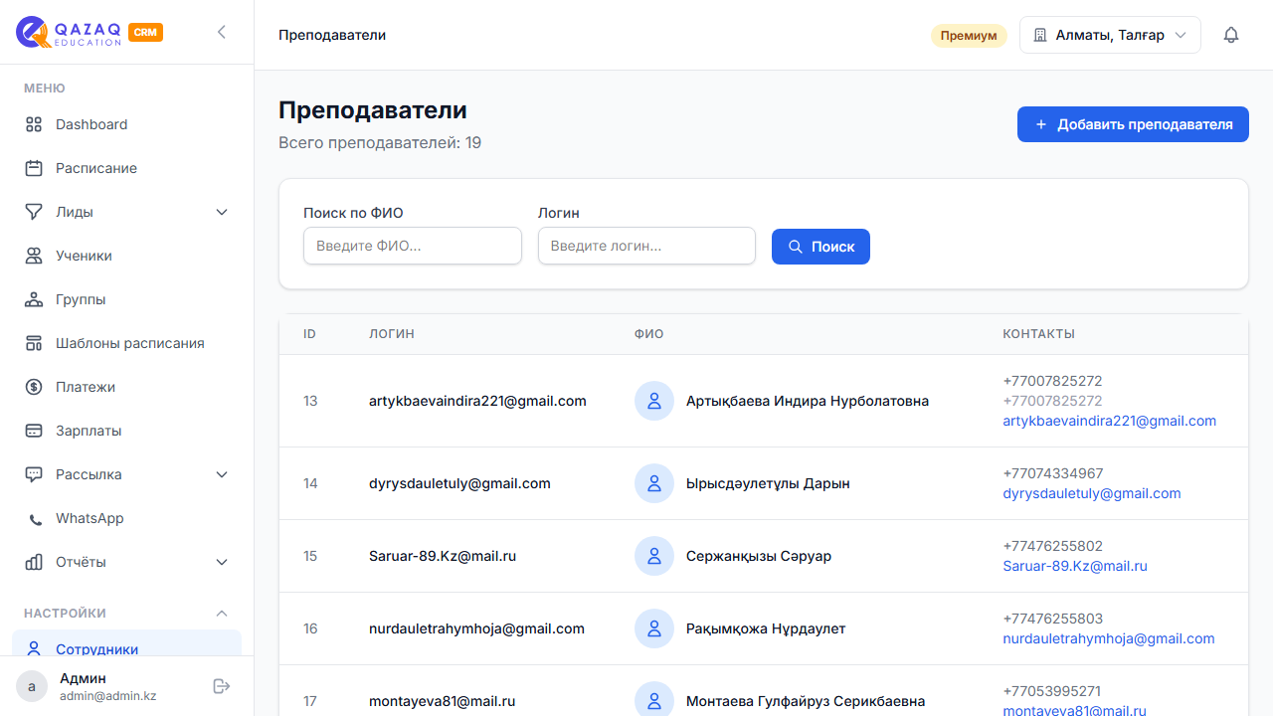
Task: Click the Группы group icon
Action: coord(34,299)
